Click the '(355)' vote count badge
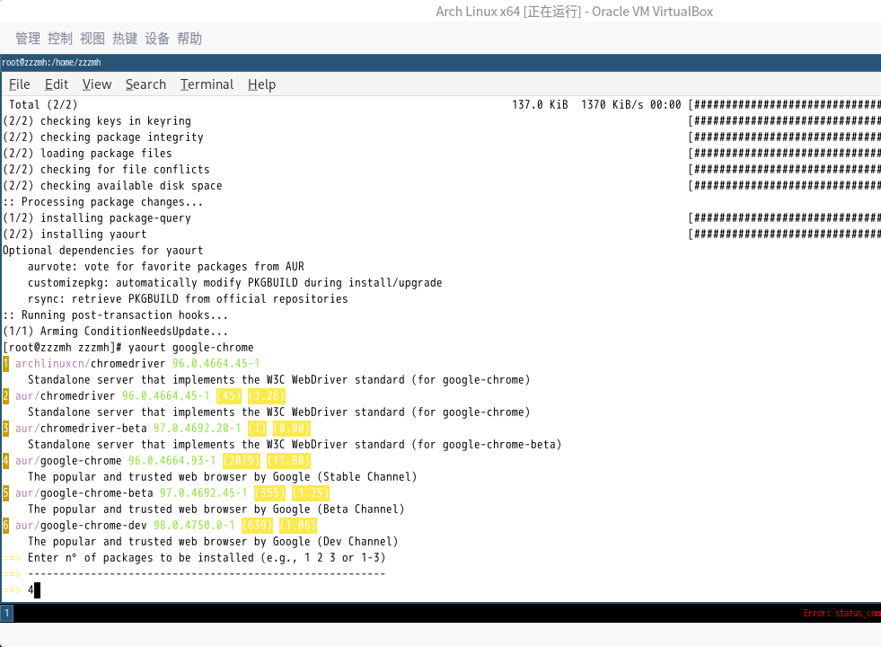This screenshot has height=647, width=881. tap(269, 493)
